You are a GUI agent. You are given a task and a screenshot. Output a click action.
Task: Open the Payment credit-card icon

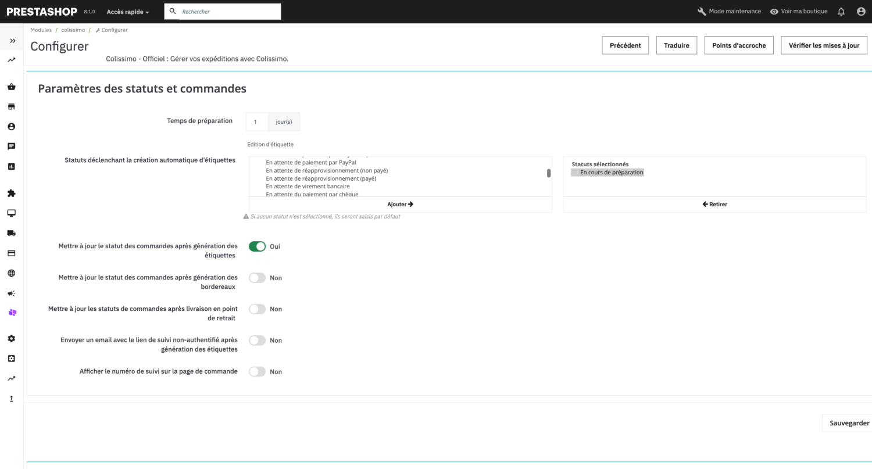[11, 253]
